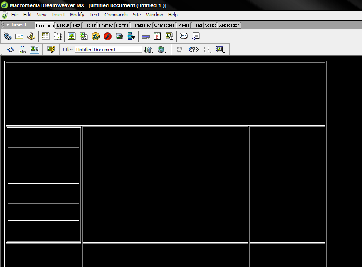
Task: Switch to the Script tab
Action: point(210,25)
